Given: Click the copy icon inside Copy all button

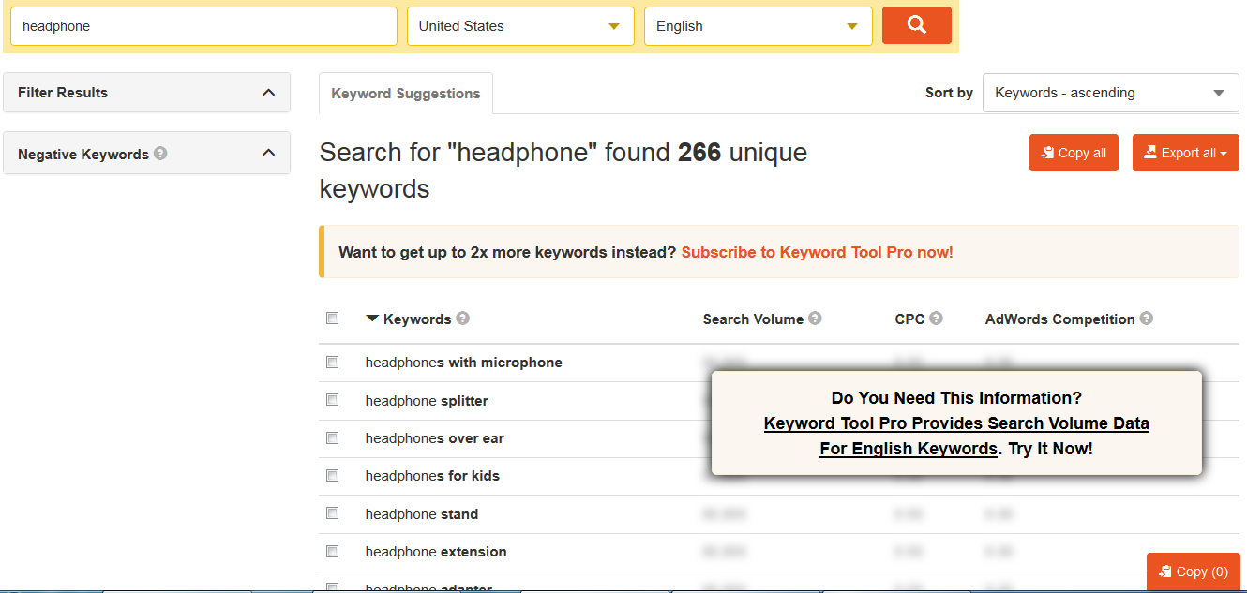Looking at the screenshot, I should [x=1047, y=152].
